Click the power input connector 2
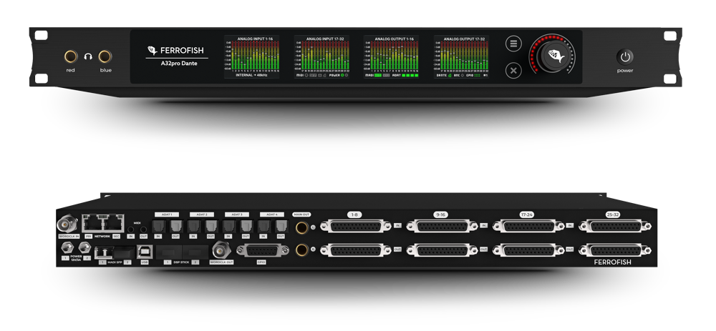The image size is (716, 331). coord(85,247)
